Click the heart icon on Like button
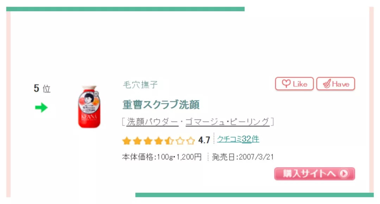The width and height of the screenshot is (380, 204). point(286,84)
